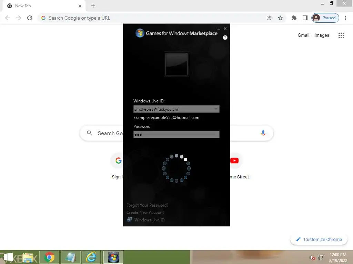Open the Chrome extensions puzzle icon
Image resolution: width=353 pixels, height=264 pixels.
(x=294, y=18)
